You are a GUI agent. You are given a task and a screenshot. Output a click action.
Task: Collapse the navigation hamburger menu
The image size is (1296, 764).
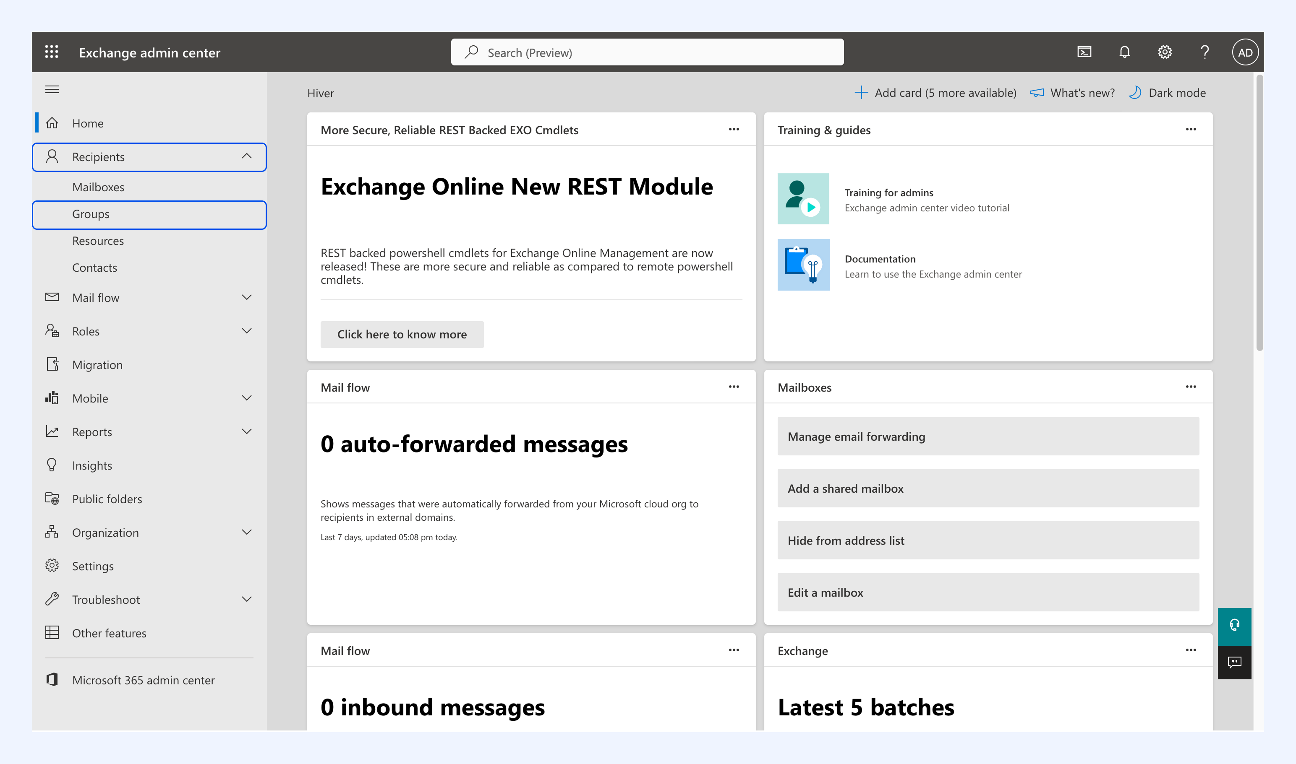point(52,90)
